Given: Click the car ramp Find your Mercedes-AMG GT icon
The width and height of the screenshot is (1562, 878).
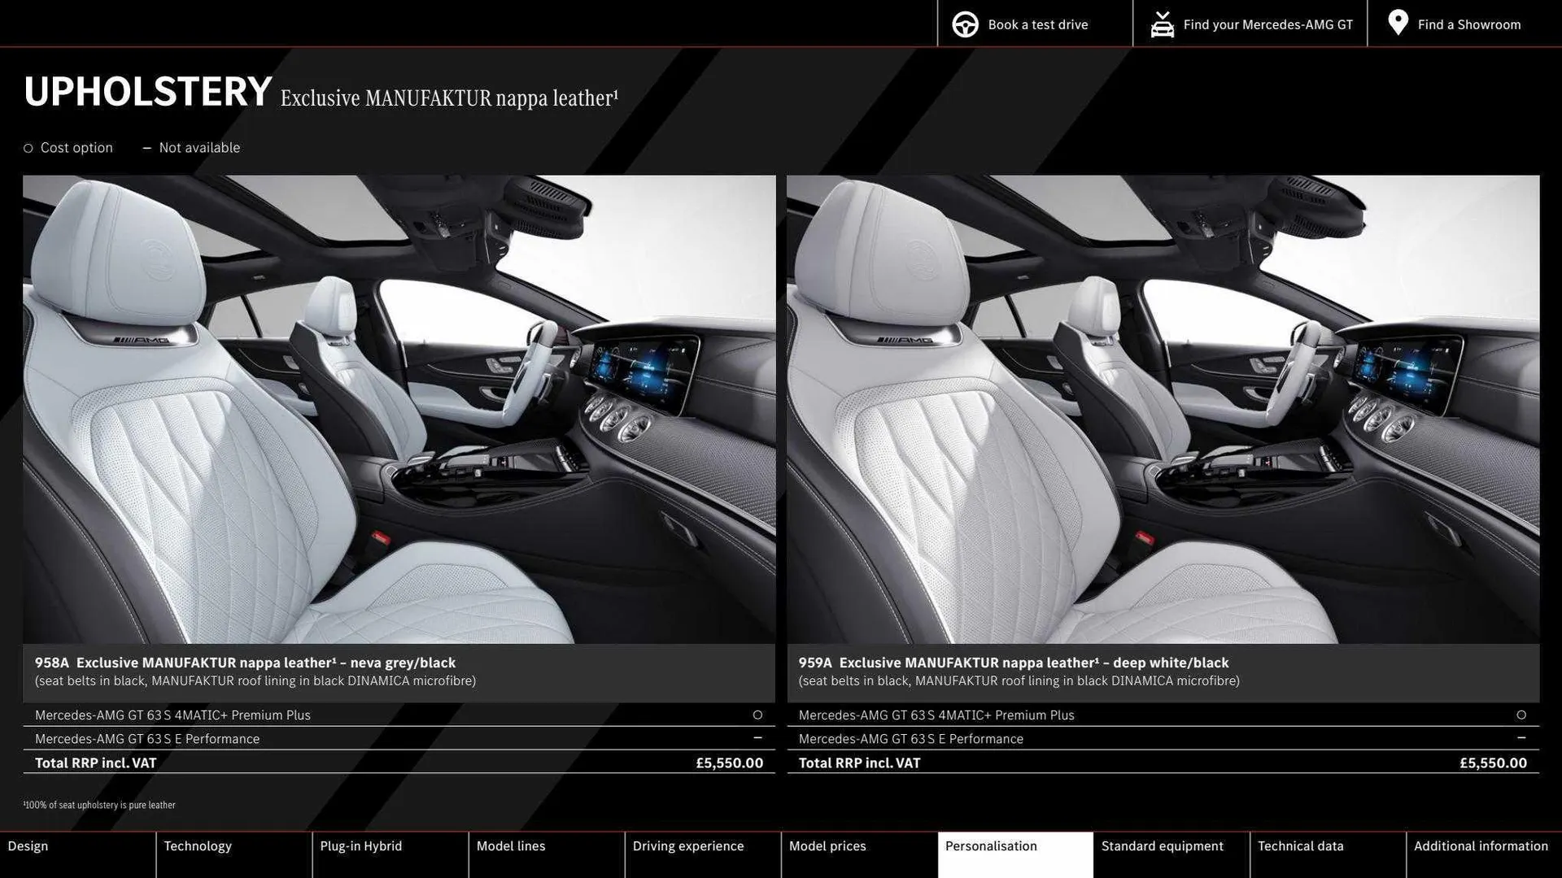Looking at the screenshot, I should click(1162, 24).
